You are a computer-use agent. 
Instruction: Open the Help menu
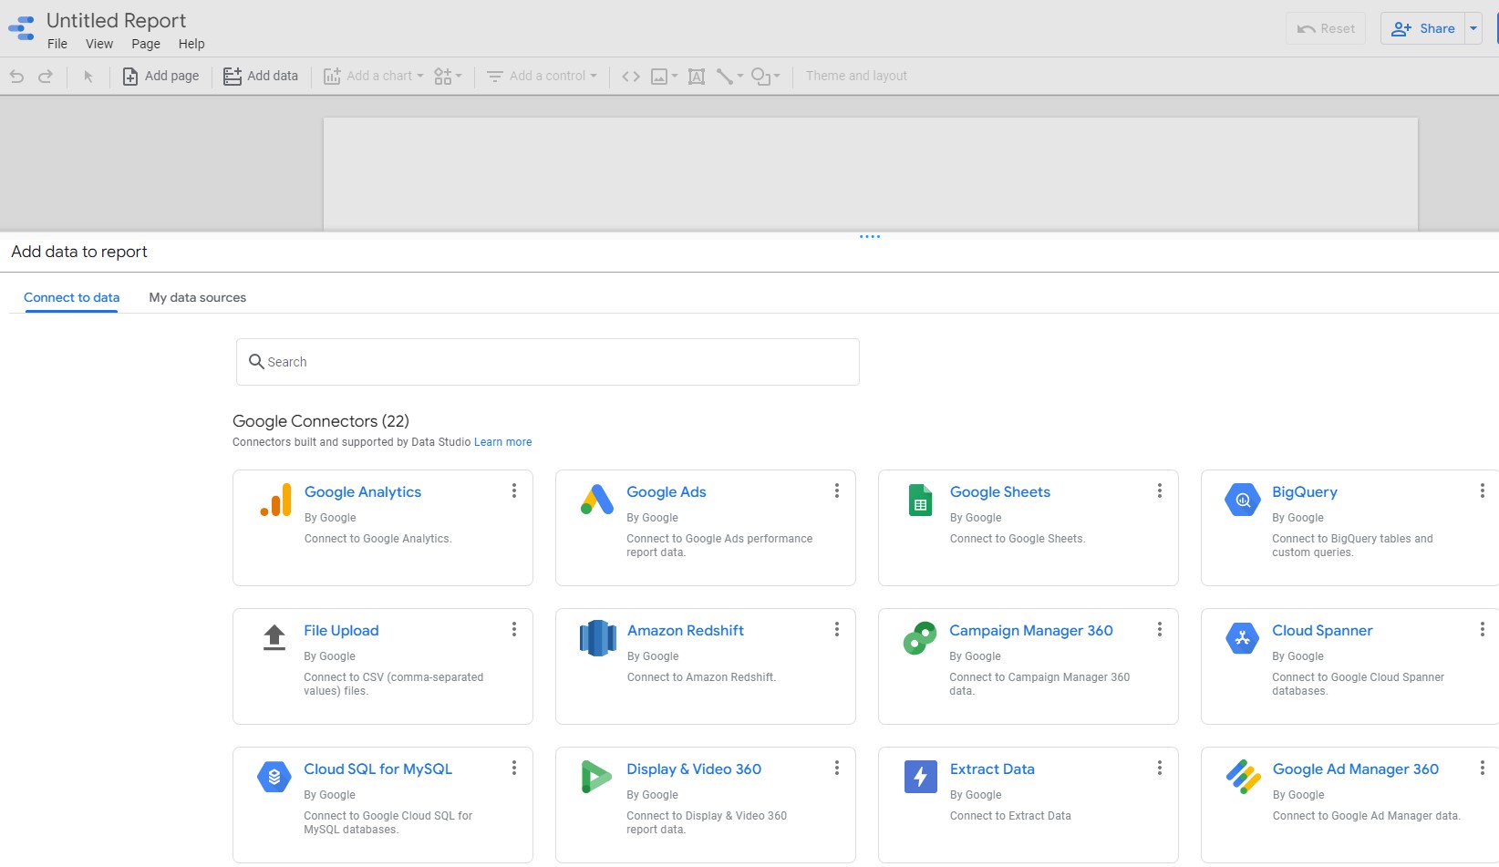point(191,44)
